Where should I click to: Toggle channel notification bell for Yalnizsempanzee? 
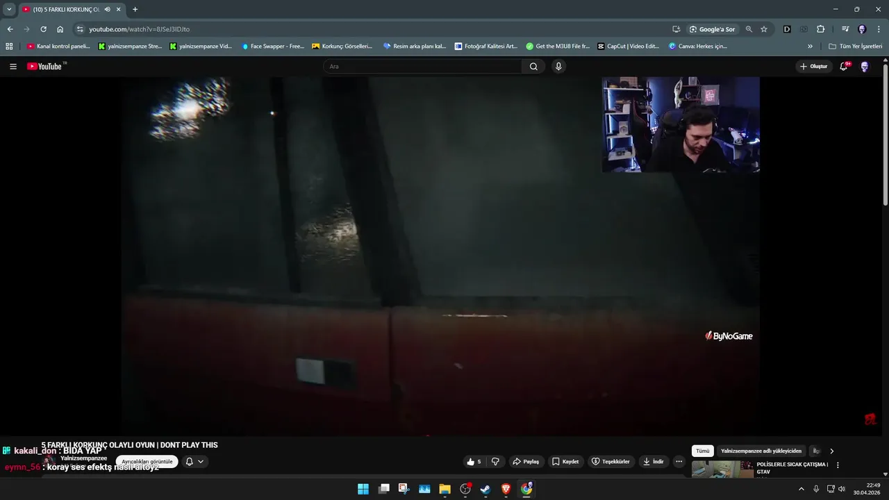(189, 462)
